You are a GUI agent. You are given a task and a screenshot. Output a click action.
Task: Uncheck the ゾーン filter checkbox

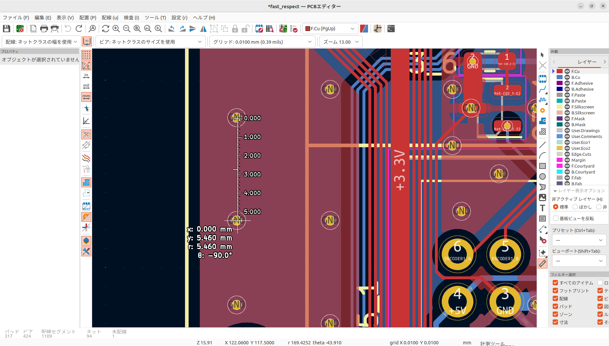click(x=555, y=314)
